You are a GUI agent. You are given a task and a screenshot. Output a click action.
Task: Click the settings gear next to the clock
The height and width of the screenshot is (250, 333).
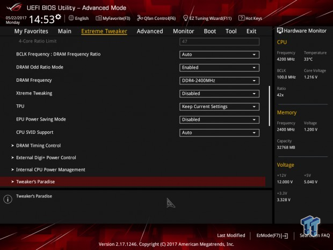click(x=59, y=17)
